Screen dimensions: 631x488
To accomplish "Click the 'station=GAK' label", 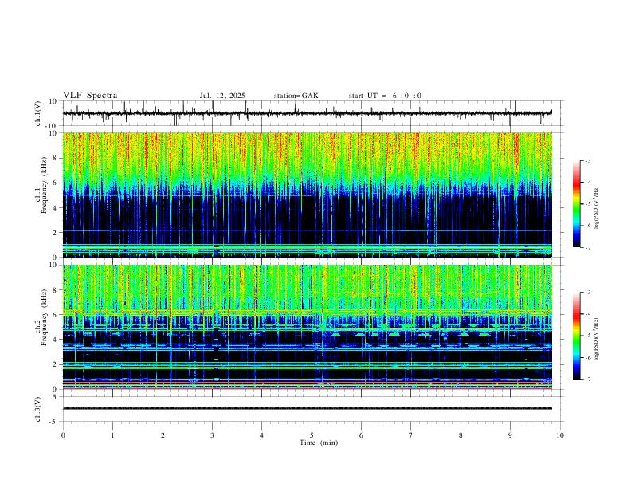I will click(296, 96).
